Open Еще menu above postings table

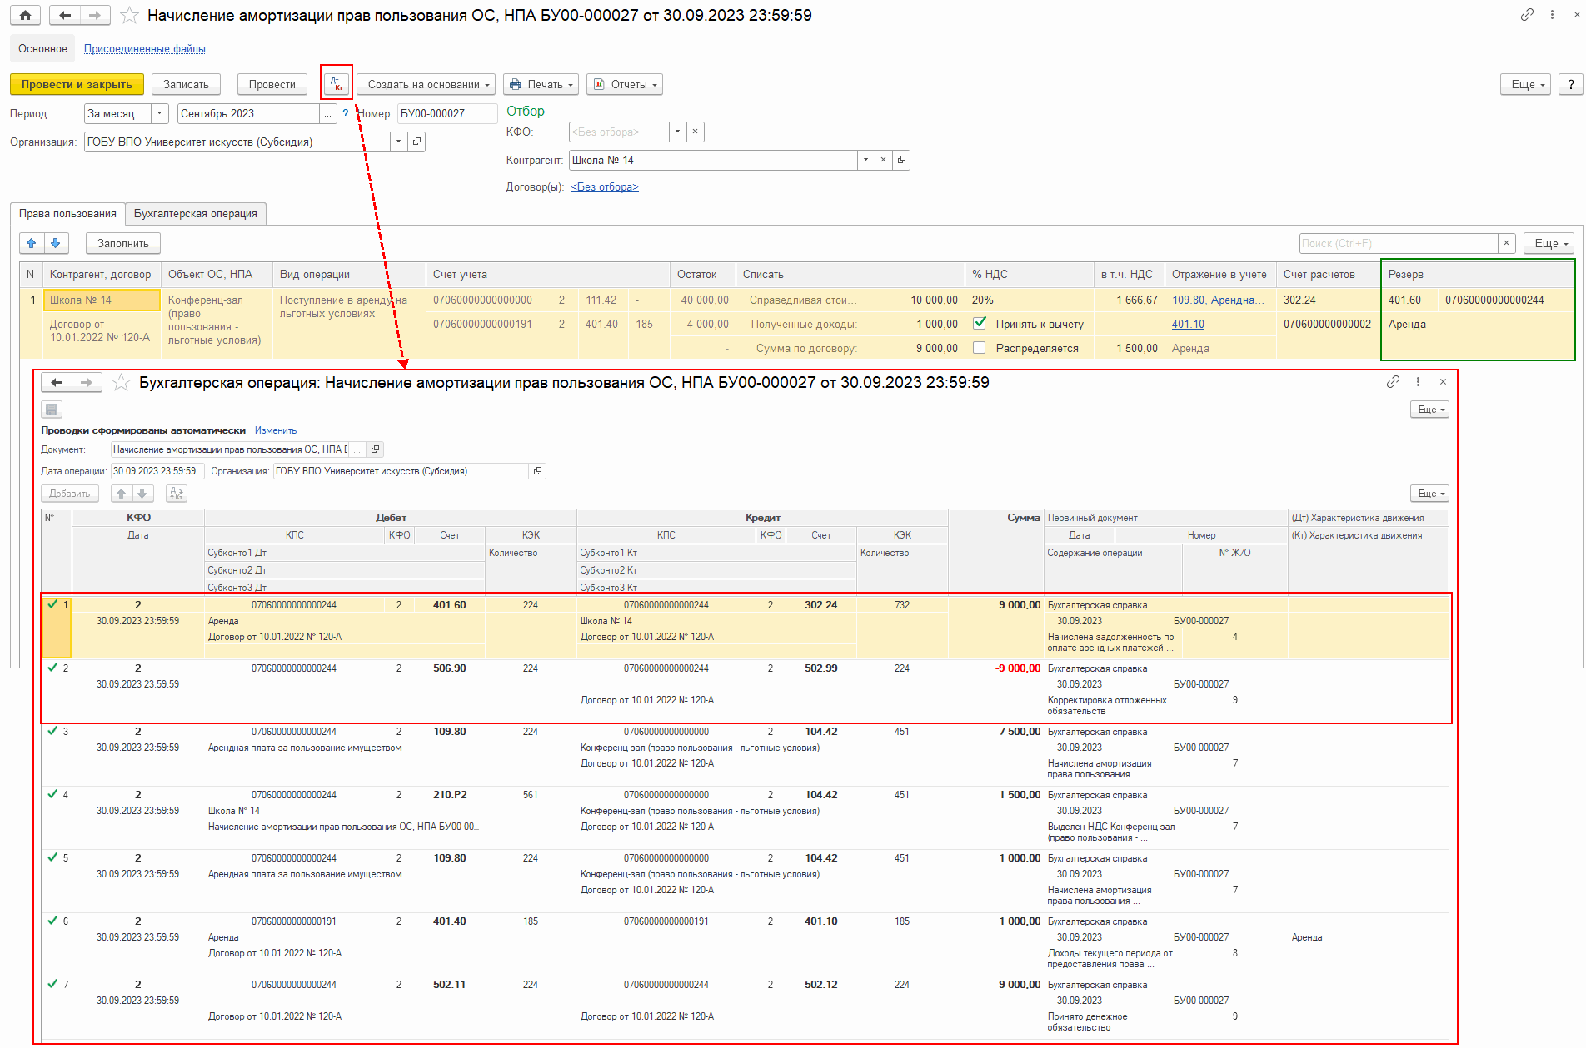pos(1429,493)
